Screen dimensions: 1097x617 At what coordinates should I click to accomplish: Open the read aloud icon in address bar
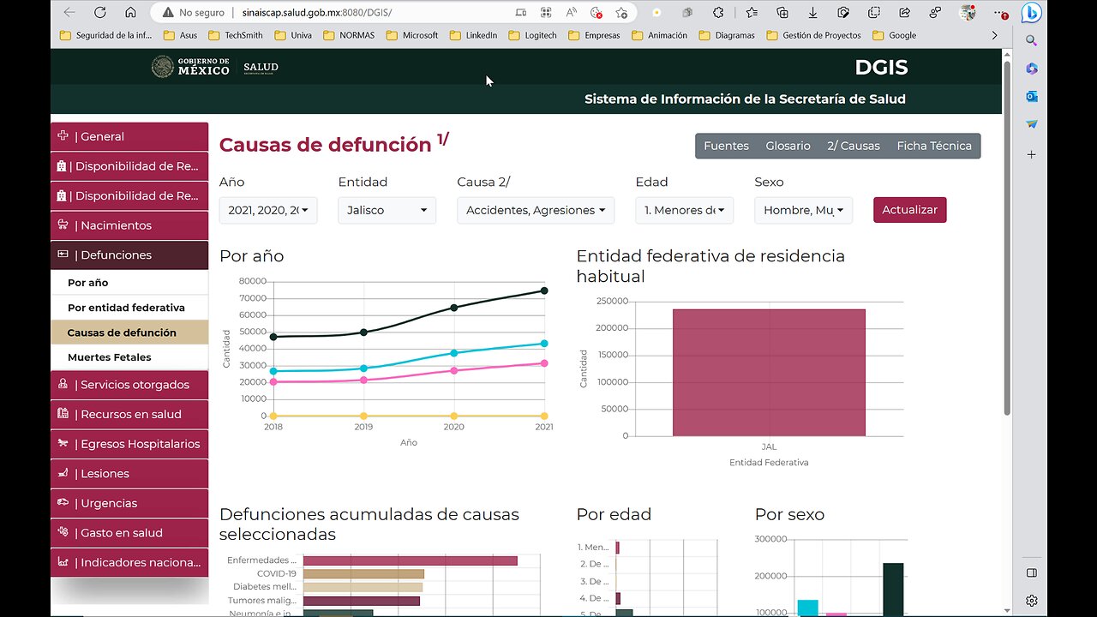click(572, 13)
